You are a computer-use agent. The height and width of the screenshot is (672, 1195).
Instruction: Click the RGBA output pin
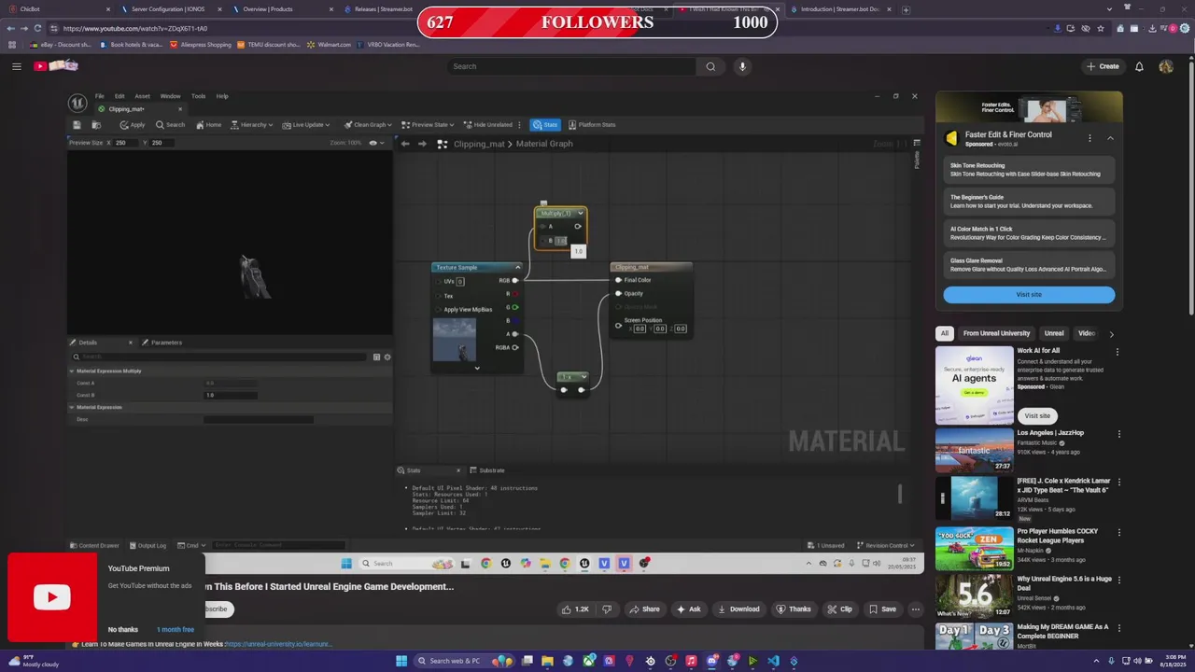pos(515,347)
